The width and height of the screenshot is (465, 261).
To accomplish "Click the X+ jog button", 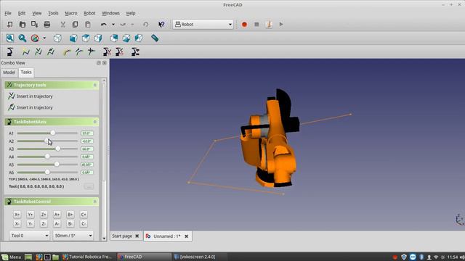I will [x=17, y=215].
